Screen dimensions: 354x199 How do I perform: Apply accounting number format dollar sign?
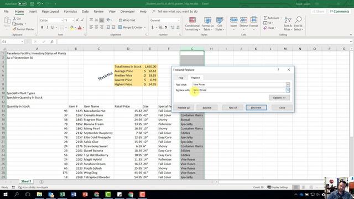coord(153,28)
